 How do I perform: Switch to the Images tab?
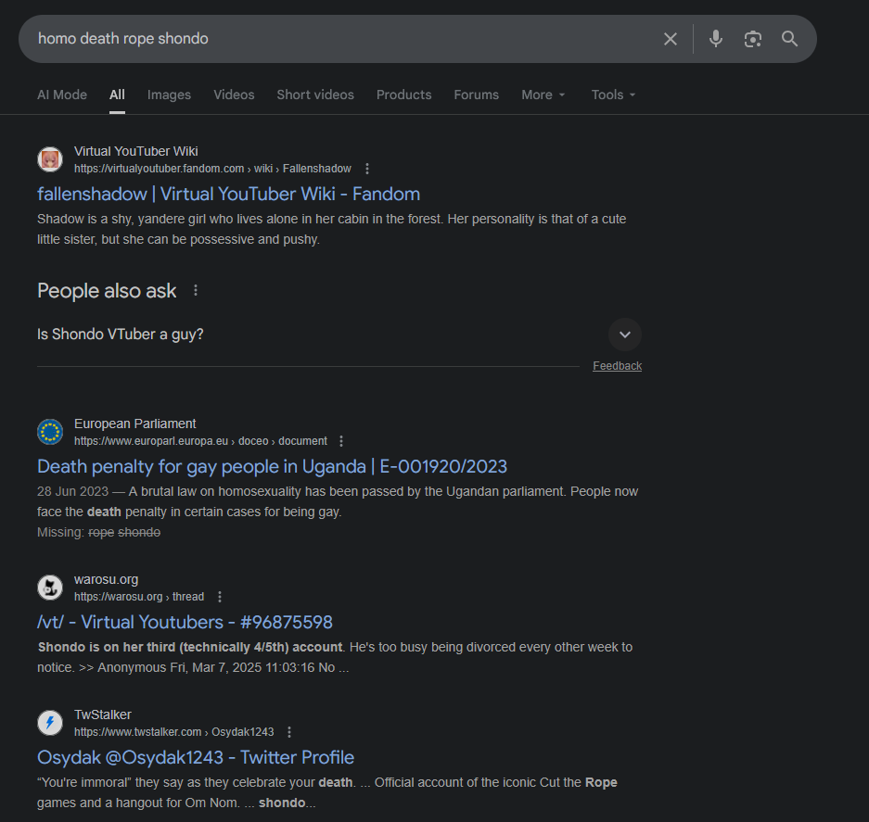pyautogui.click(x=169, y=95)
